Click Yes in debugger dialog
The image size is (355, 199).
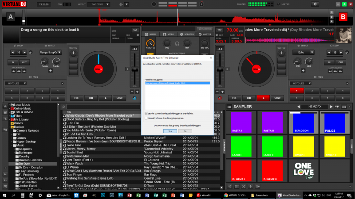(x=170, y=131)
